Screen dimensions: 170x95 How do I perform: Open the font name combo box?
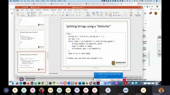coord(45,13)
